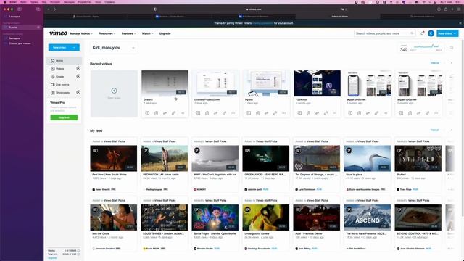
Task: Open more options on Untitled Project card
Action: pyautogui.click(x=233, y=113)
